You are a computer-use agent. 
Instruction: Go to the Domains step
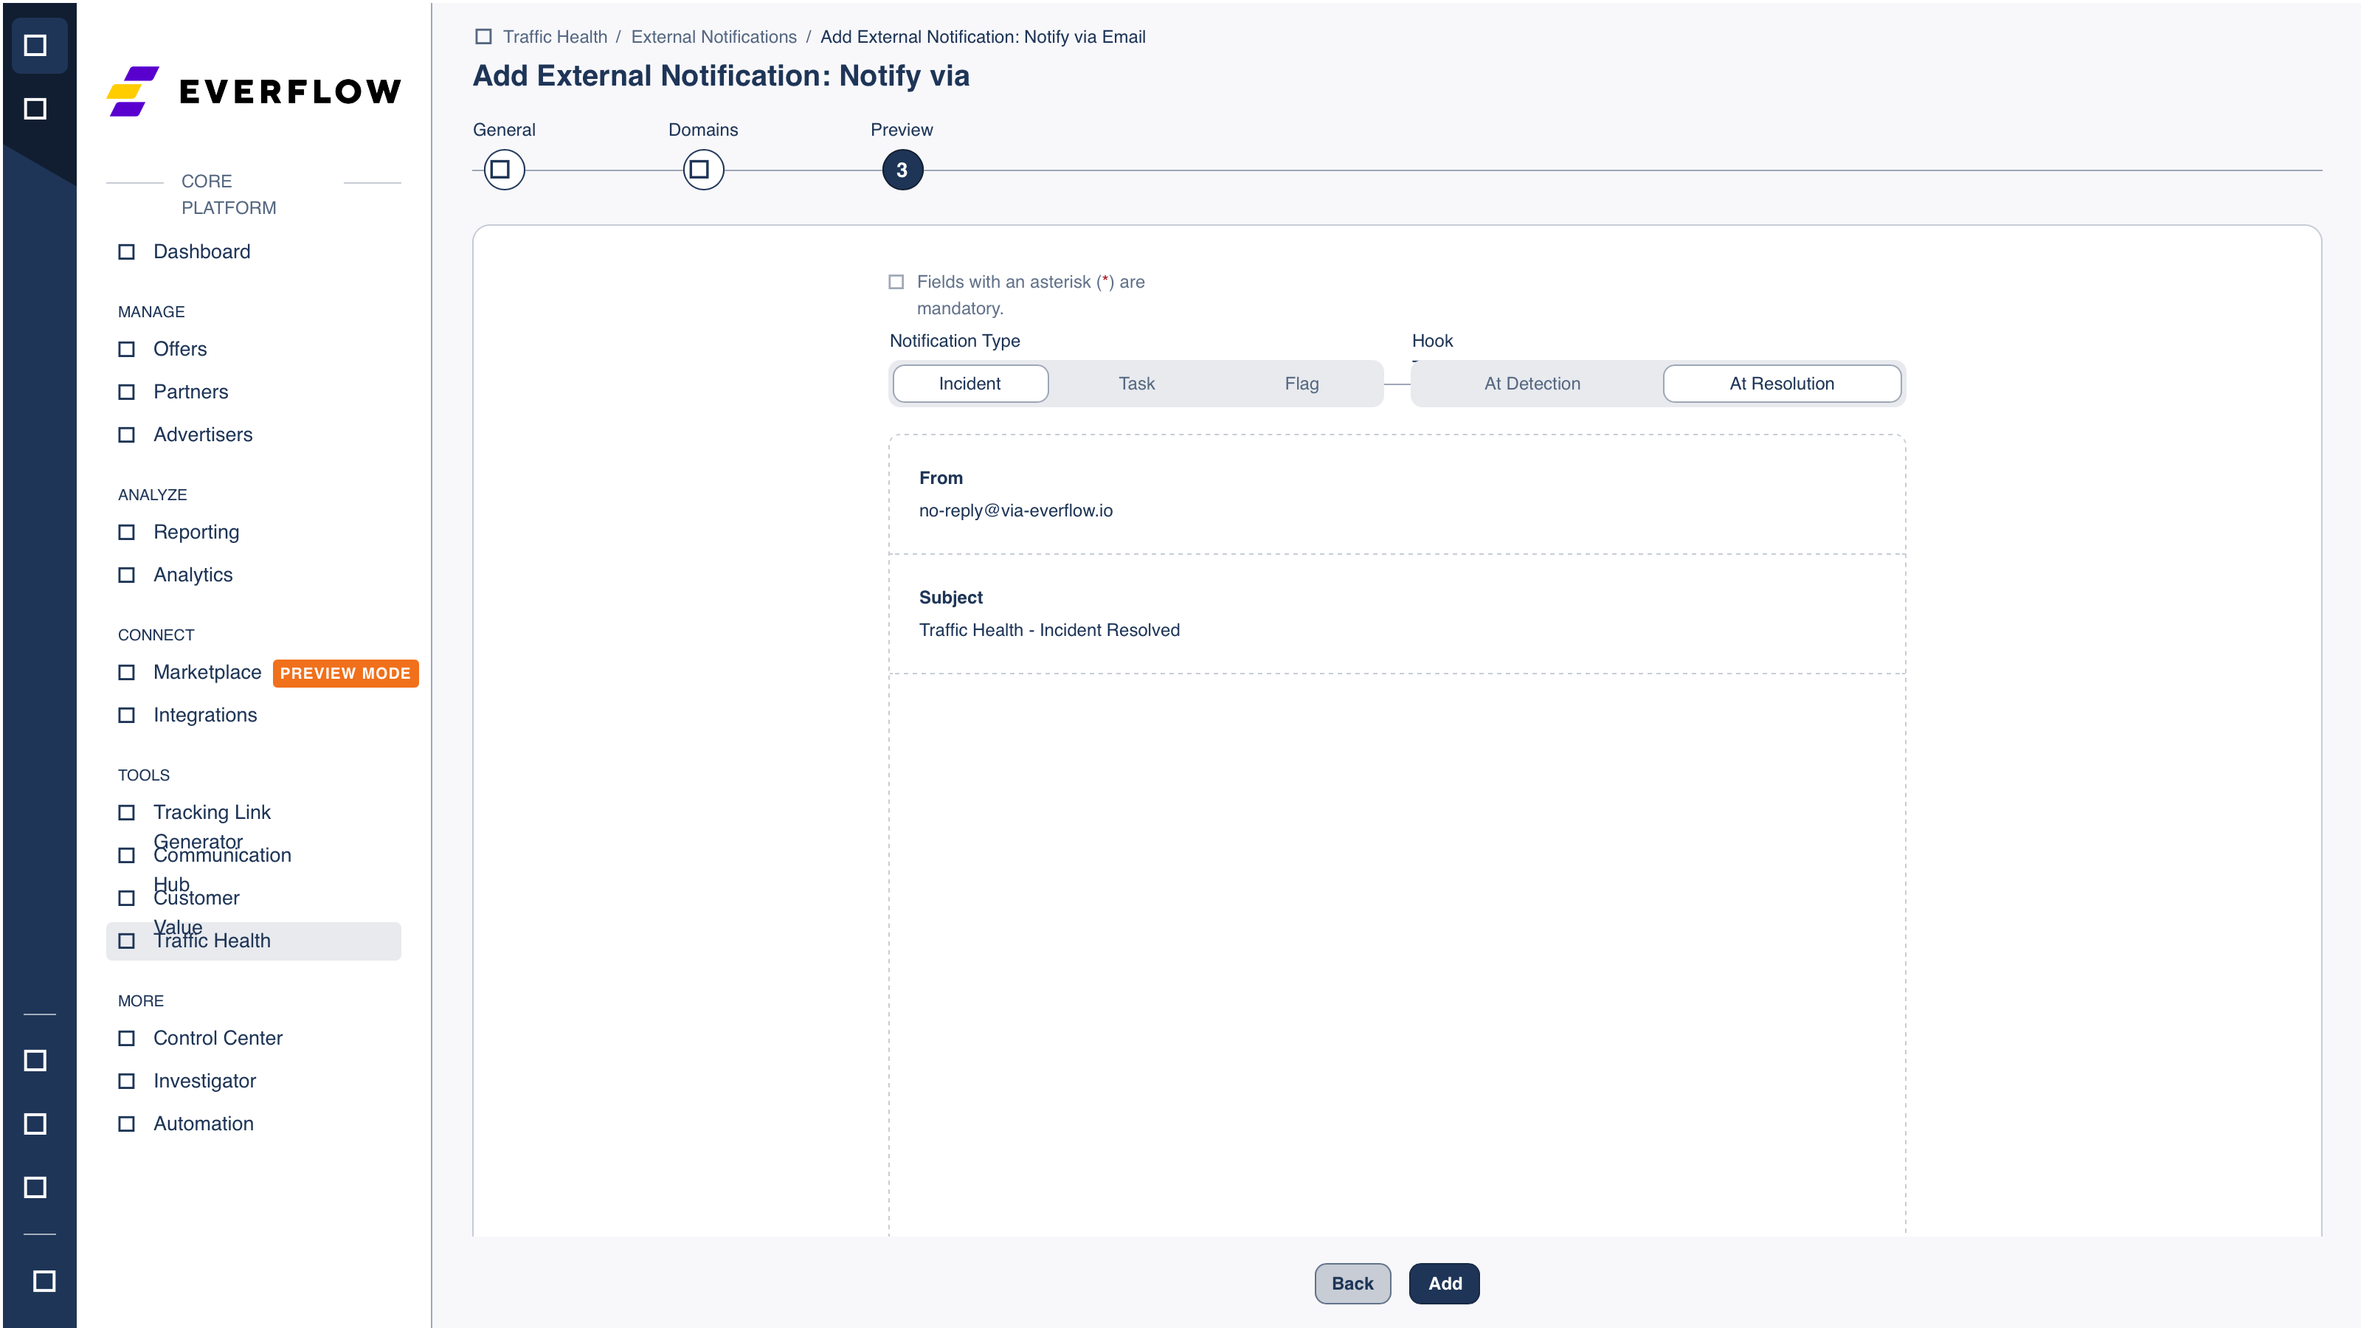click(703, 170)
